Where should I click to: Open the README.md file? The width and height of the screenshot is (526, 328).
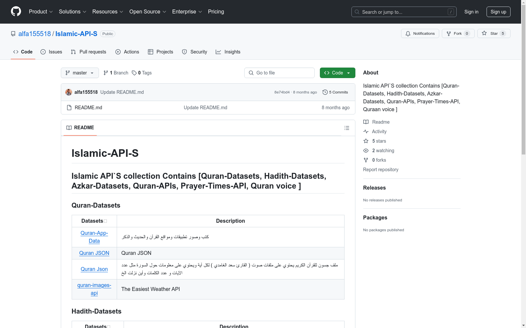[x=88, y=108]
